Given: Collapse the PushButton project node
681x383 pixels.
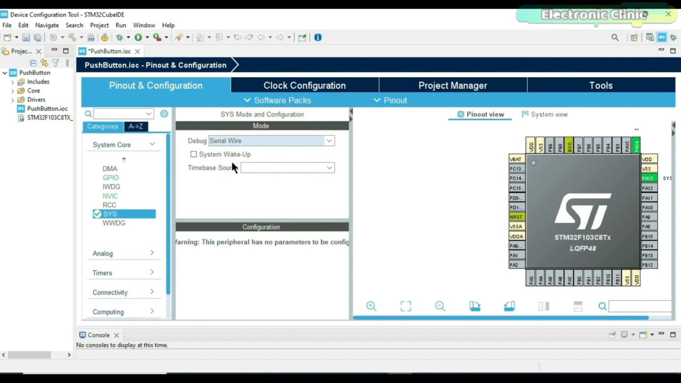Looking at the screenshot, I should coord(4,73).
